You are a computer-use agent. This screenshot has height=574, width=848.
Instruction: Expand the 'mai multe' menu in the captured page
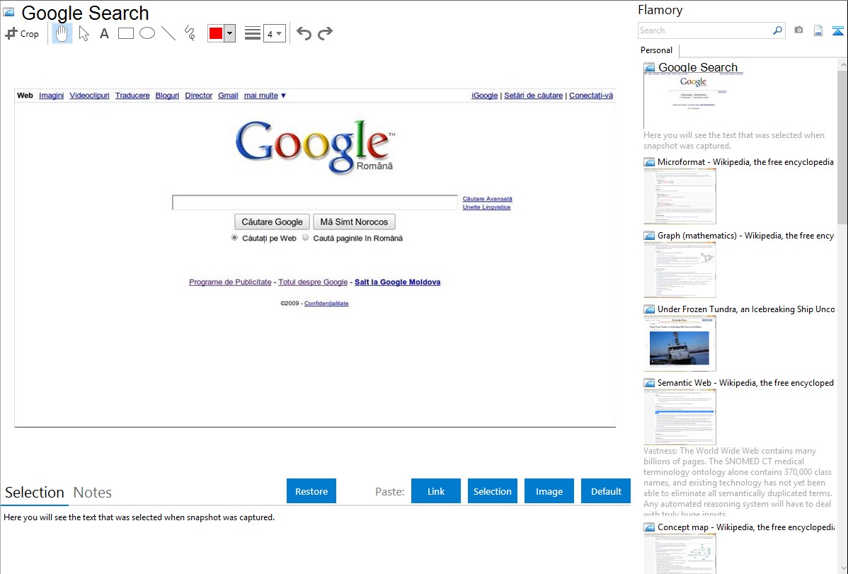point(265,96)
